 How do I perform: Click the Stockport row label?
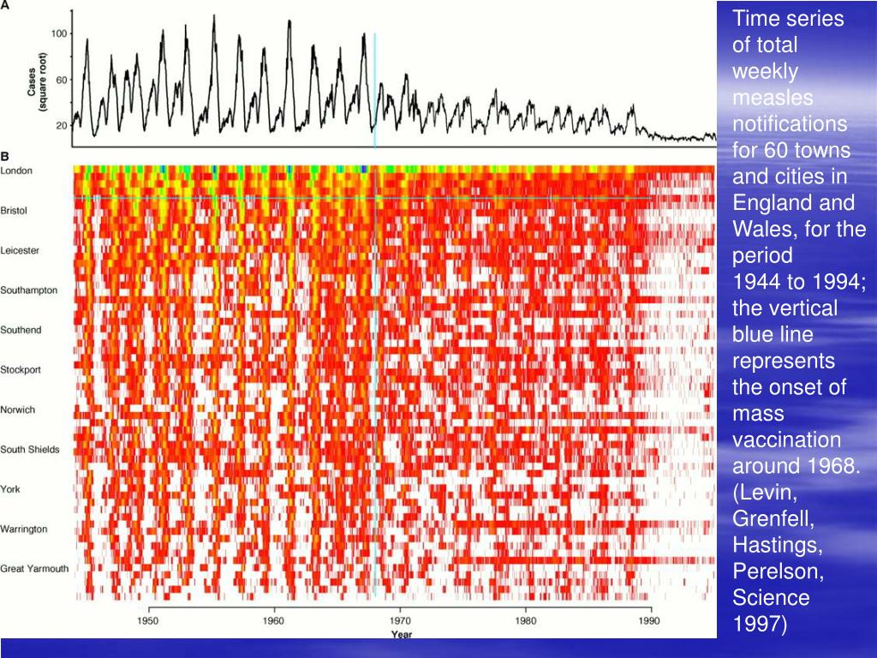coord(21,370)
